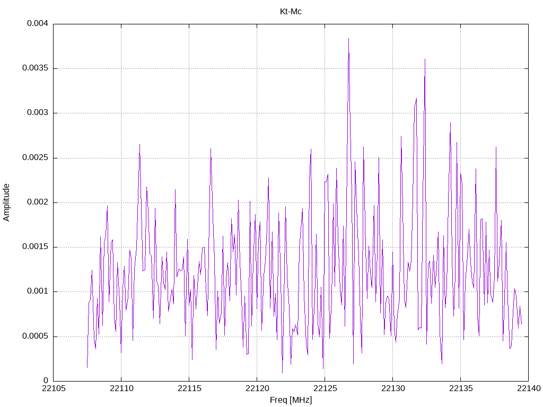Select the 0.002 y-axis tick label
The width and height of the screenshot is (543, 407).
tap(38, 202)
